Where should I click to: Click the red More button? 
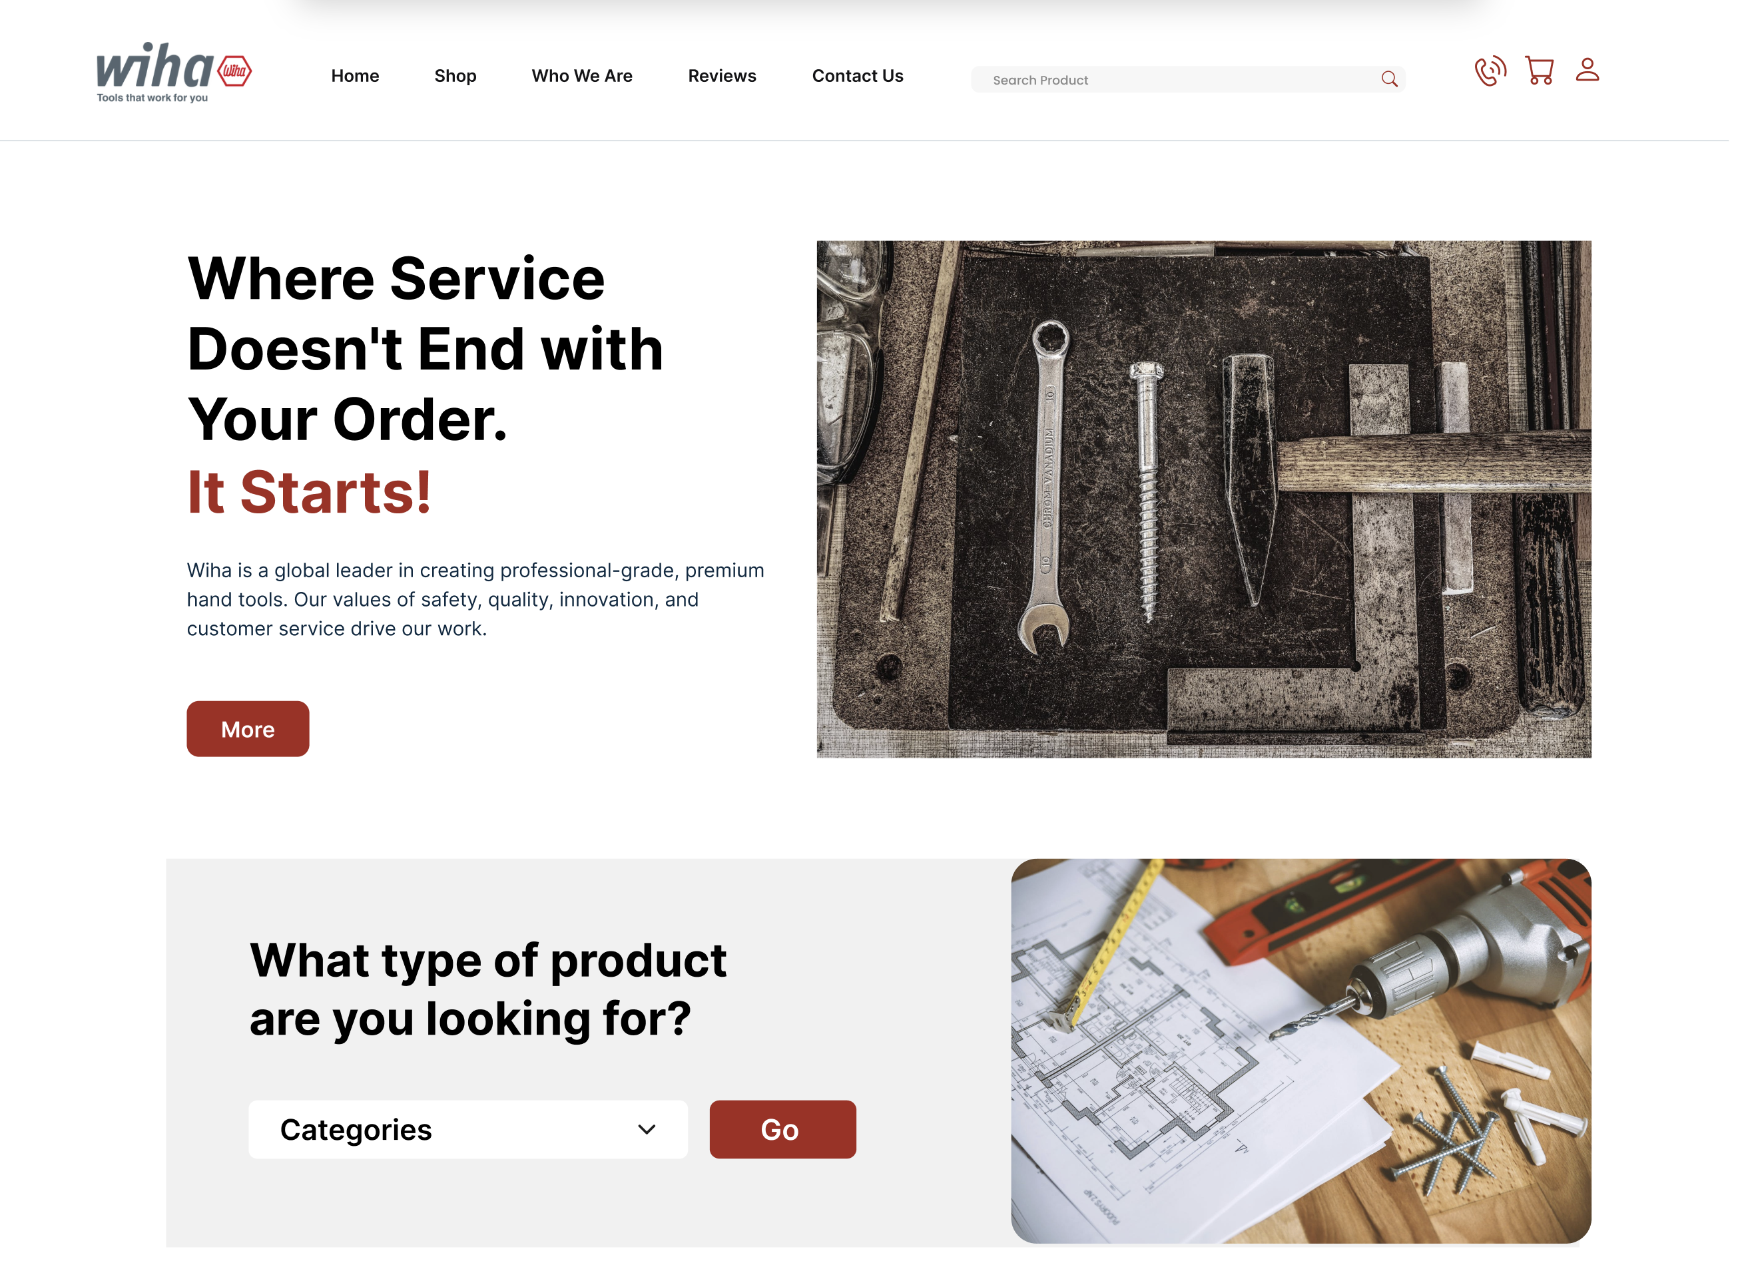(x=248, y=729)
